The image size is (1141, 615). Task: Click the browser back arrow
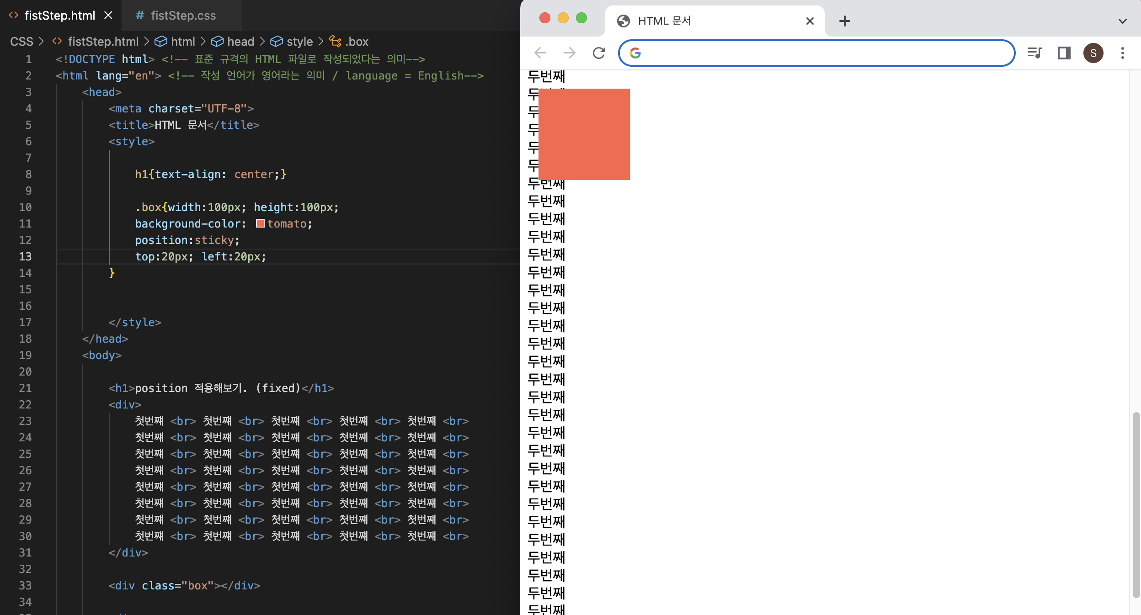pos(540,53)
